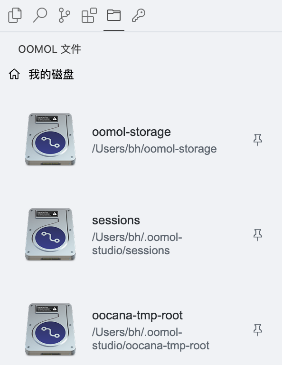
Task: Pin the sessions disk
Action: (x=258, y=235)
